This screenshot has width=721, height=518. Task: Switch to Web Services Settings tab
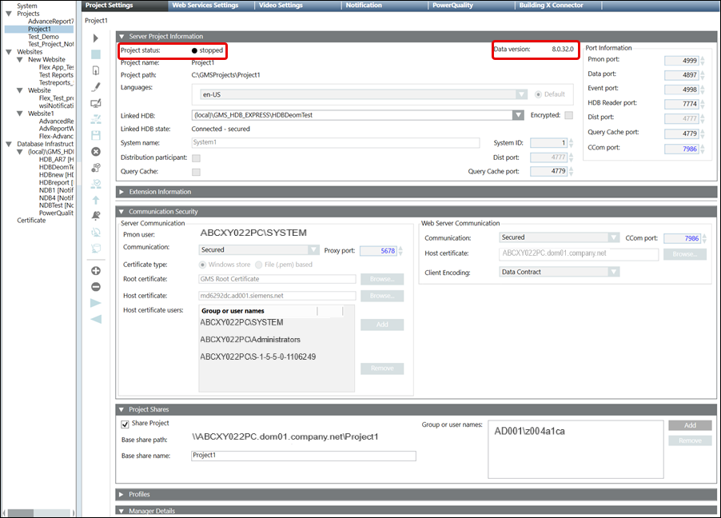click(x=205, y=6)
